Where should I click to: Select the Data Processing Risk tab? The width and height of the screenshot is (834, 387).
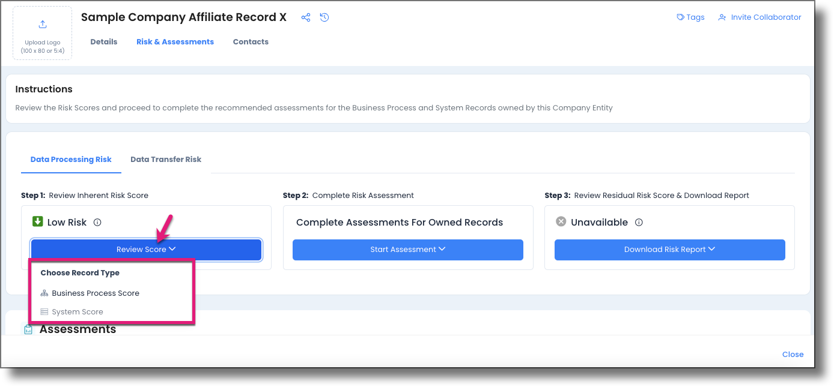pos(71,160)
